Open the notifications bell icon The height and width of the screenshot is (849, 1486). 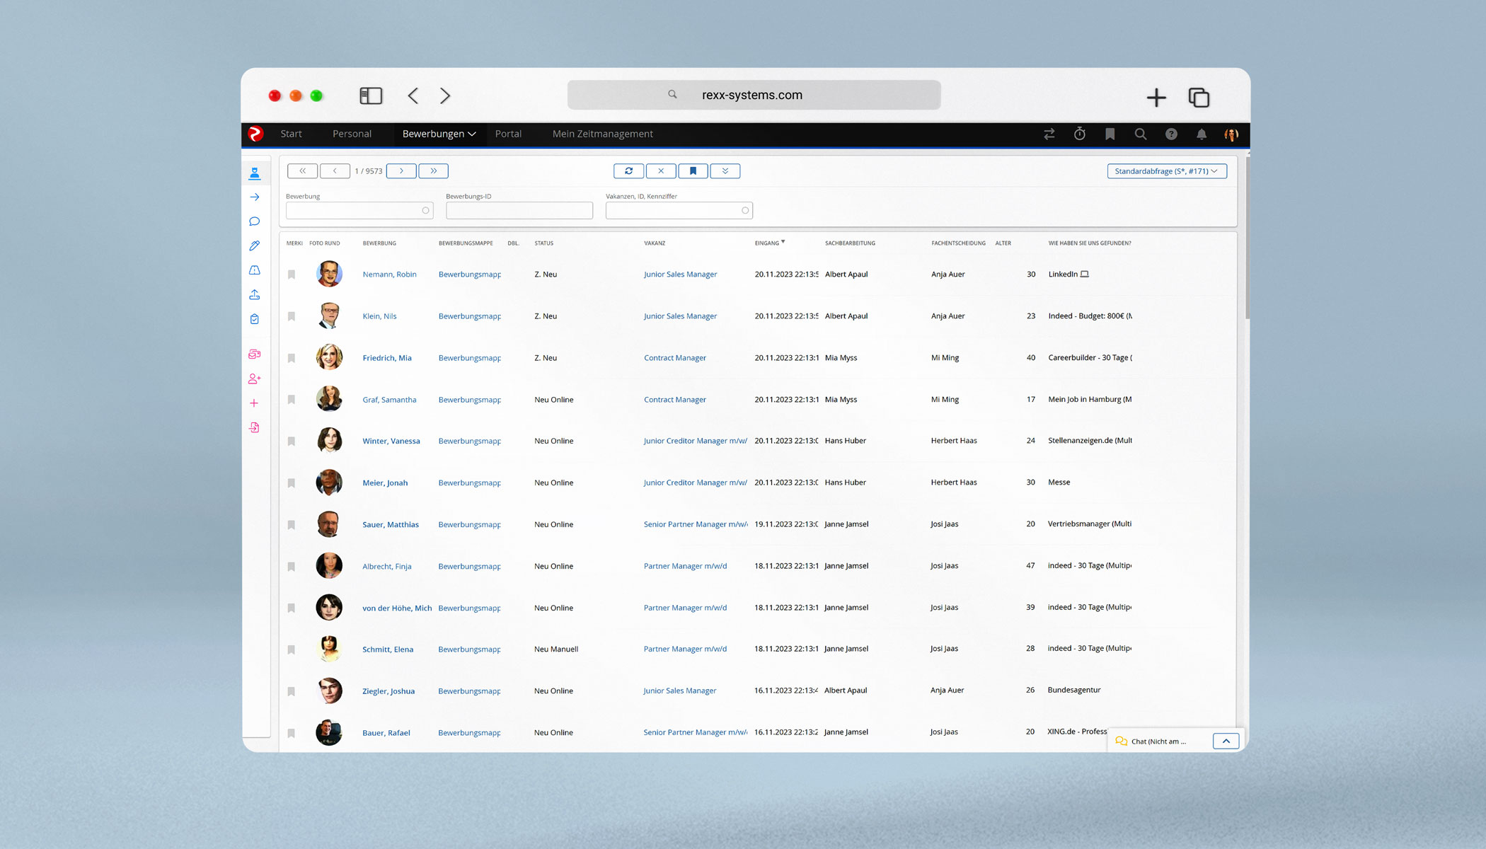pos(1201,134)
